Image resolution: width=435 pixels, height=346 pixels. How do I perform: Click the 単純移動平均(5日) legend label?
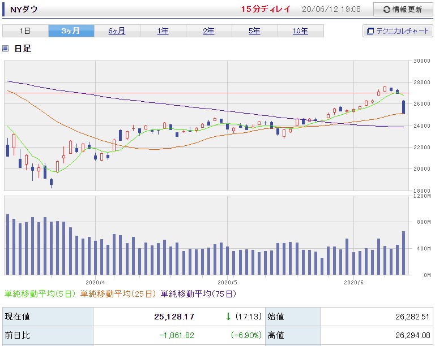coord(40,293)
